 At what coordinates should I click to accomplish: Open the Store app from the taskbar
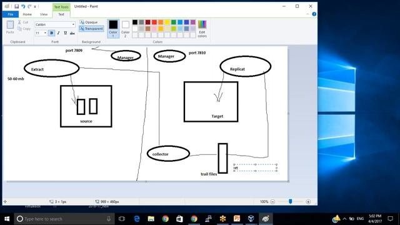[179, 219]
